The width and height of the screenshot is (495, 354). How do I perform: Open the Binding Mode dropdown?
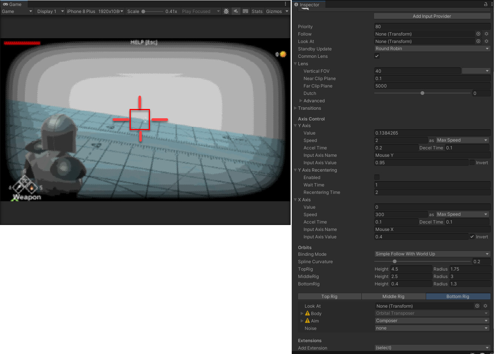(x=432, y=254)
